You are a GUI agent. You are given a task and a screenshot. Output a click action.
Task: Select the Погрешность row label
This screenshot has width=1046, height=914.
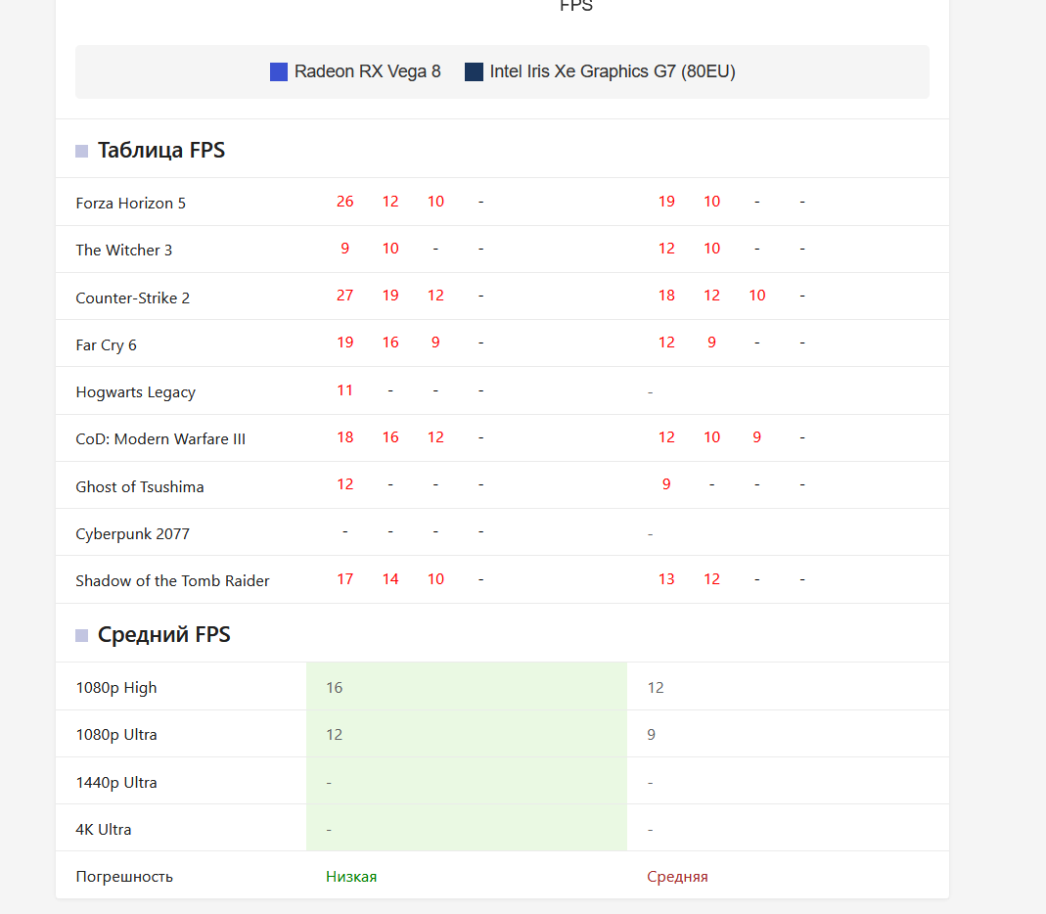coord(124,877)
